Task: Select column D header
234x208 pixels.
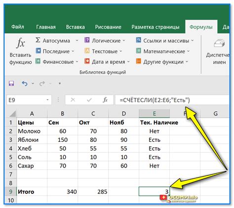Action: [x=123, y=114]
